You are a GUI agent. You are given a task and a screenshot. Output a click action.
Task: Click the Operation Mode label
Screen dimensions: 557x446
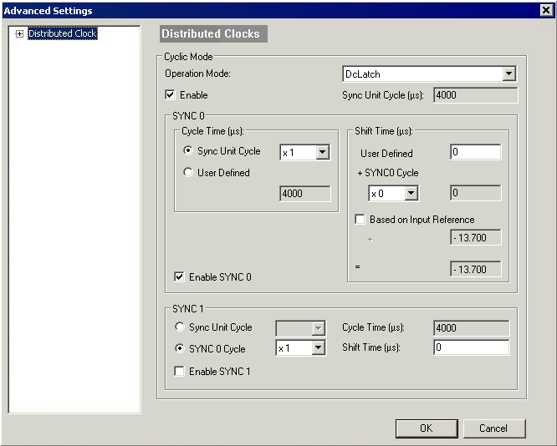[x=197, y=73]
